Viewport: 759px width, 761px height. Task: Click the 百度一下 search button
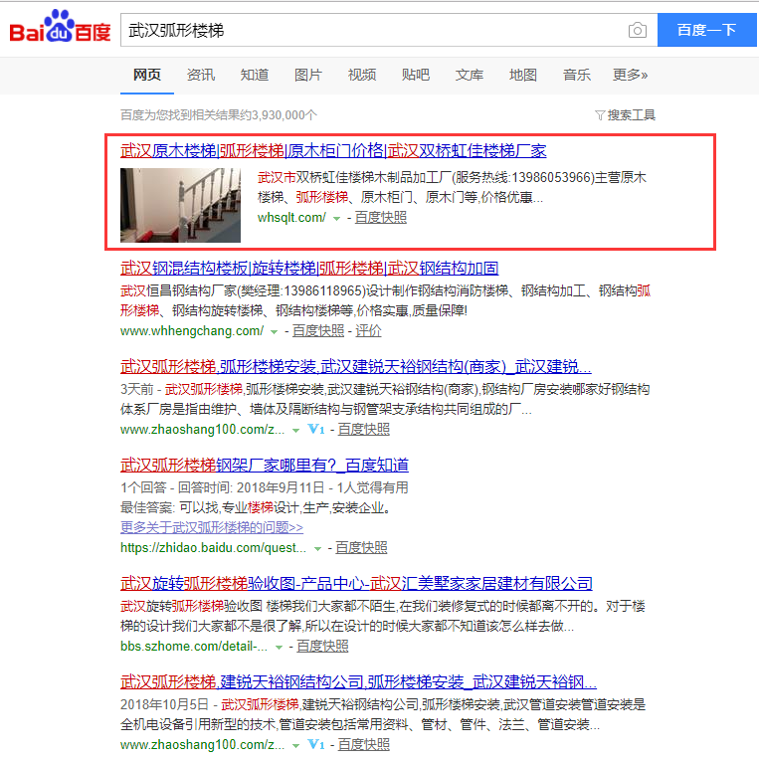707,30
